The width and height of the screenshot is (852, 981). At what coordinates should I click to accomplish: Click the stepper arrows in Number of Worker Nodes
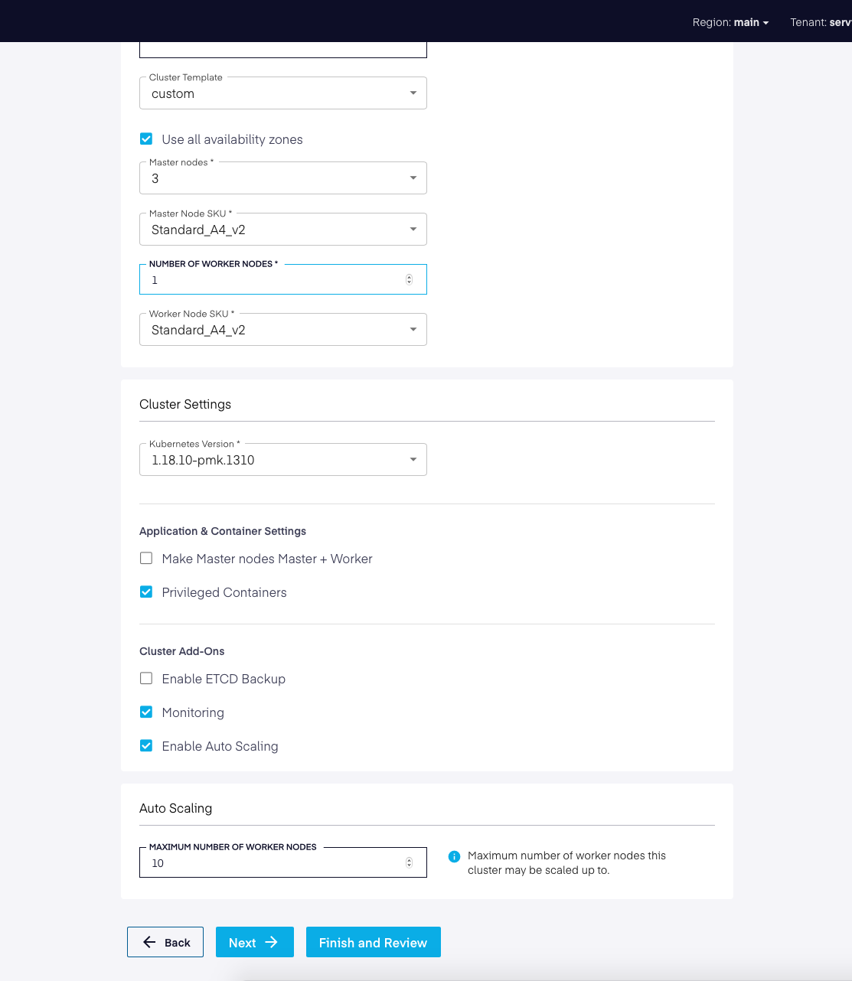409,280
